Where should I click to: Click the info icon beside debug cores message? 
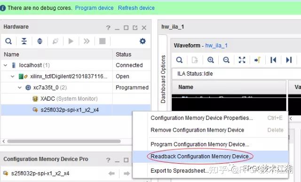tap(3, 8)
